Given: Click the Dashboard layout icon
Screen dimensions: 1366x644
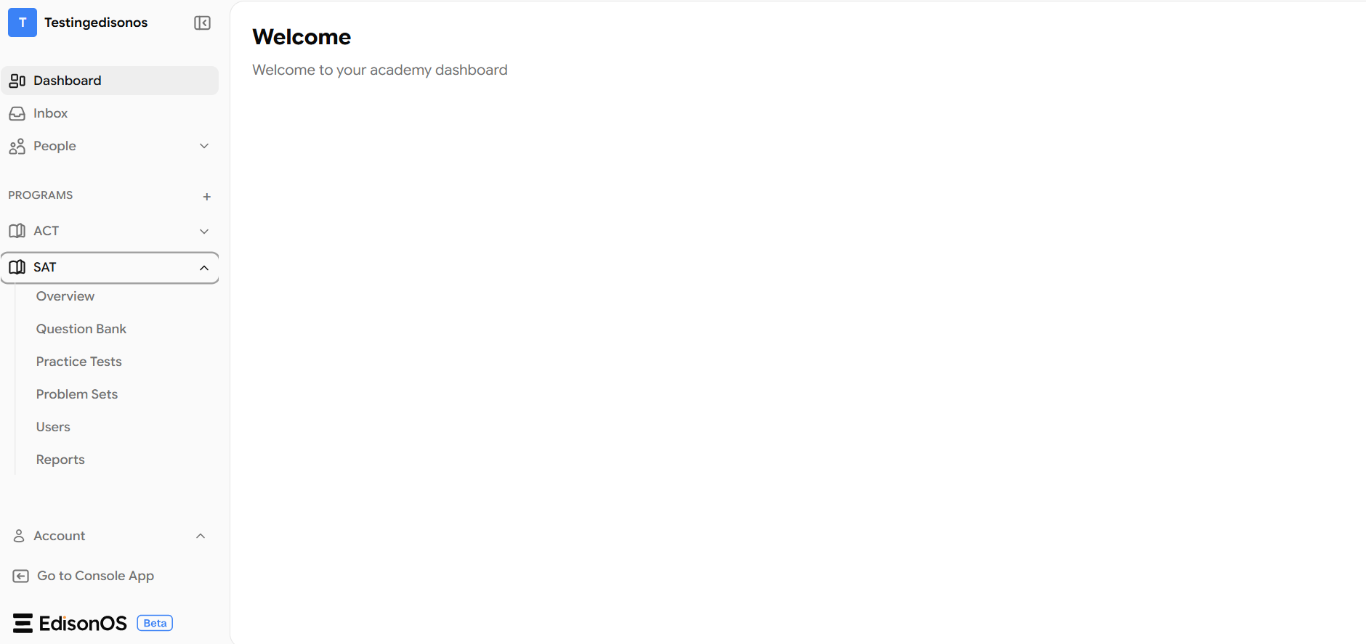Looking at the screenshot, I should tap(17, 81).
